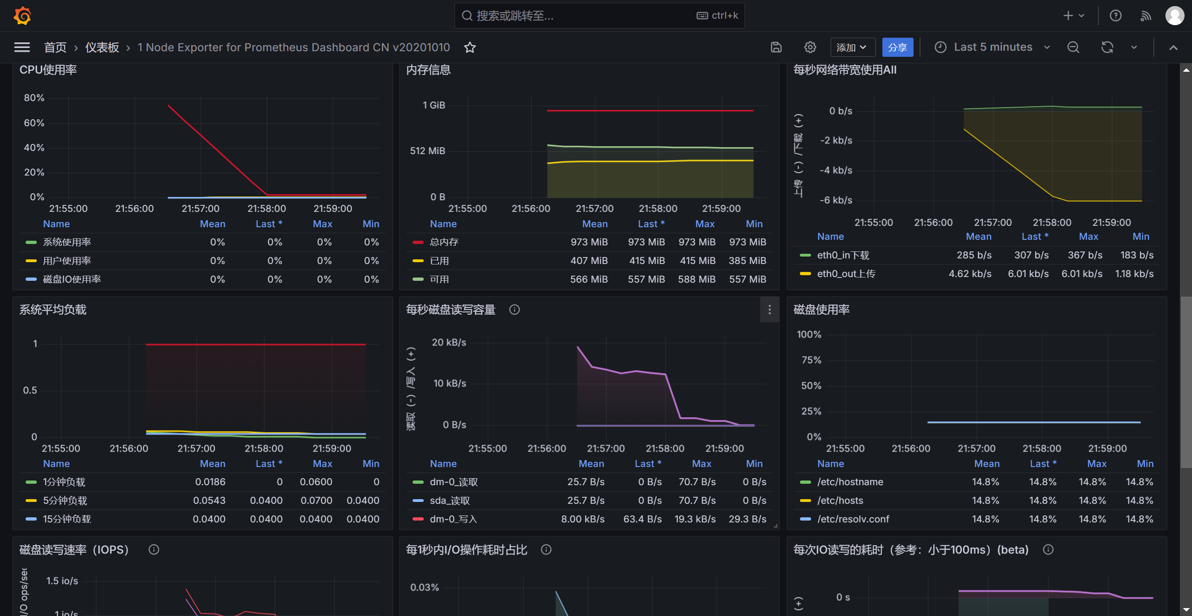This screenshot has width=1192, height=616.
Task: Open the user avatar profile menu
Action: click(x=1175, y=16)
